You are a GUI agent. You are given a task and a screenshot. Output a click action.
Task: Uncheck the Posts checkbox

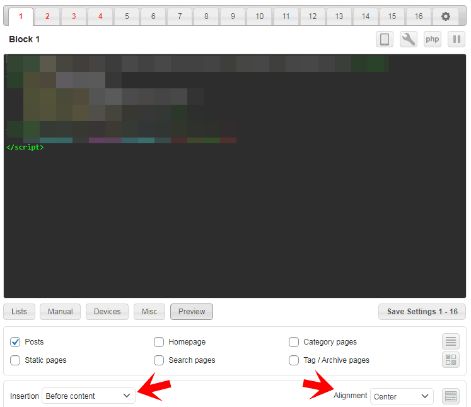(x=15, y=342)
